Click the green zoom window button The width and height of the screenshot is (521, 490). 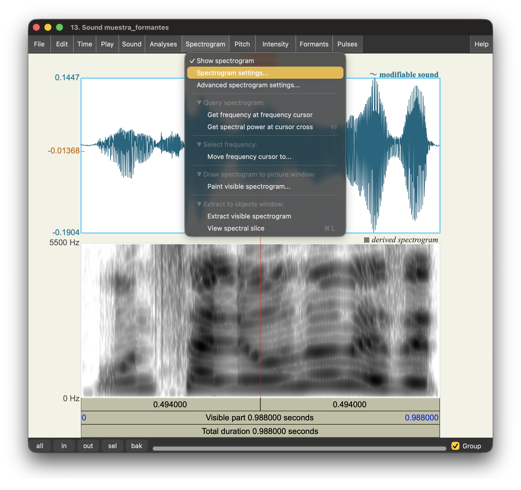[x=60, y=27]
